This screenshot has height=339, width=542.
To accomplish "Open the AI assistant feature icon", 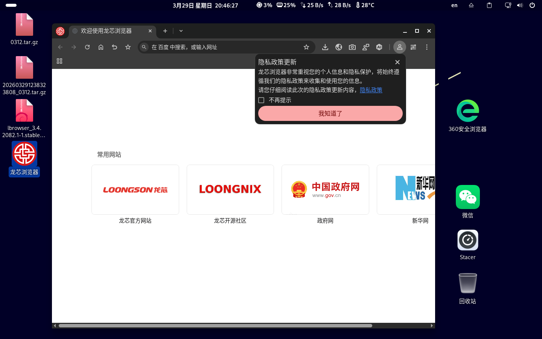I will pyautogui.click(x=379, y=47).
